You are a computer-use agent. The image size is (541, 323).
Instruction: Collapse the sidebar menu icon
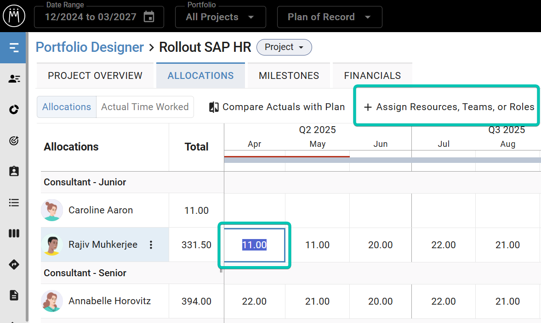[x=13, y=48]
